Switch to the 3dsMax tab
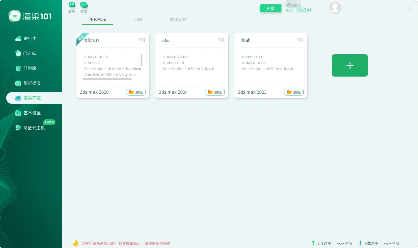 point(98,20)
